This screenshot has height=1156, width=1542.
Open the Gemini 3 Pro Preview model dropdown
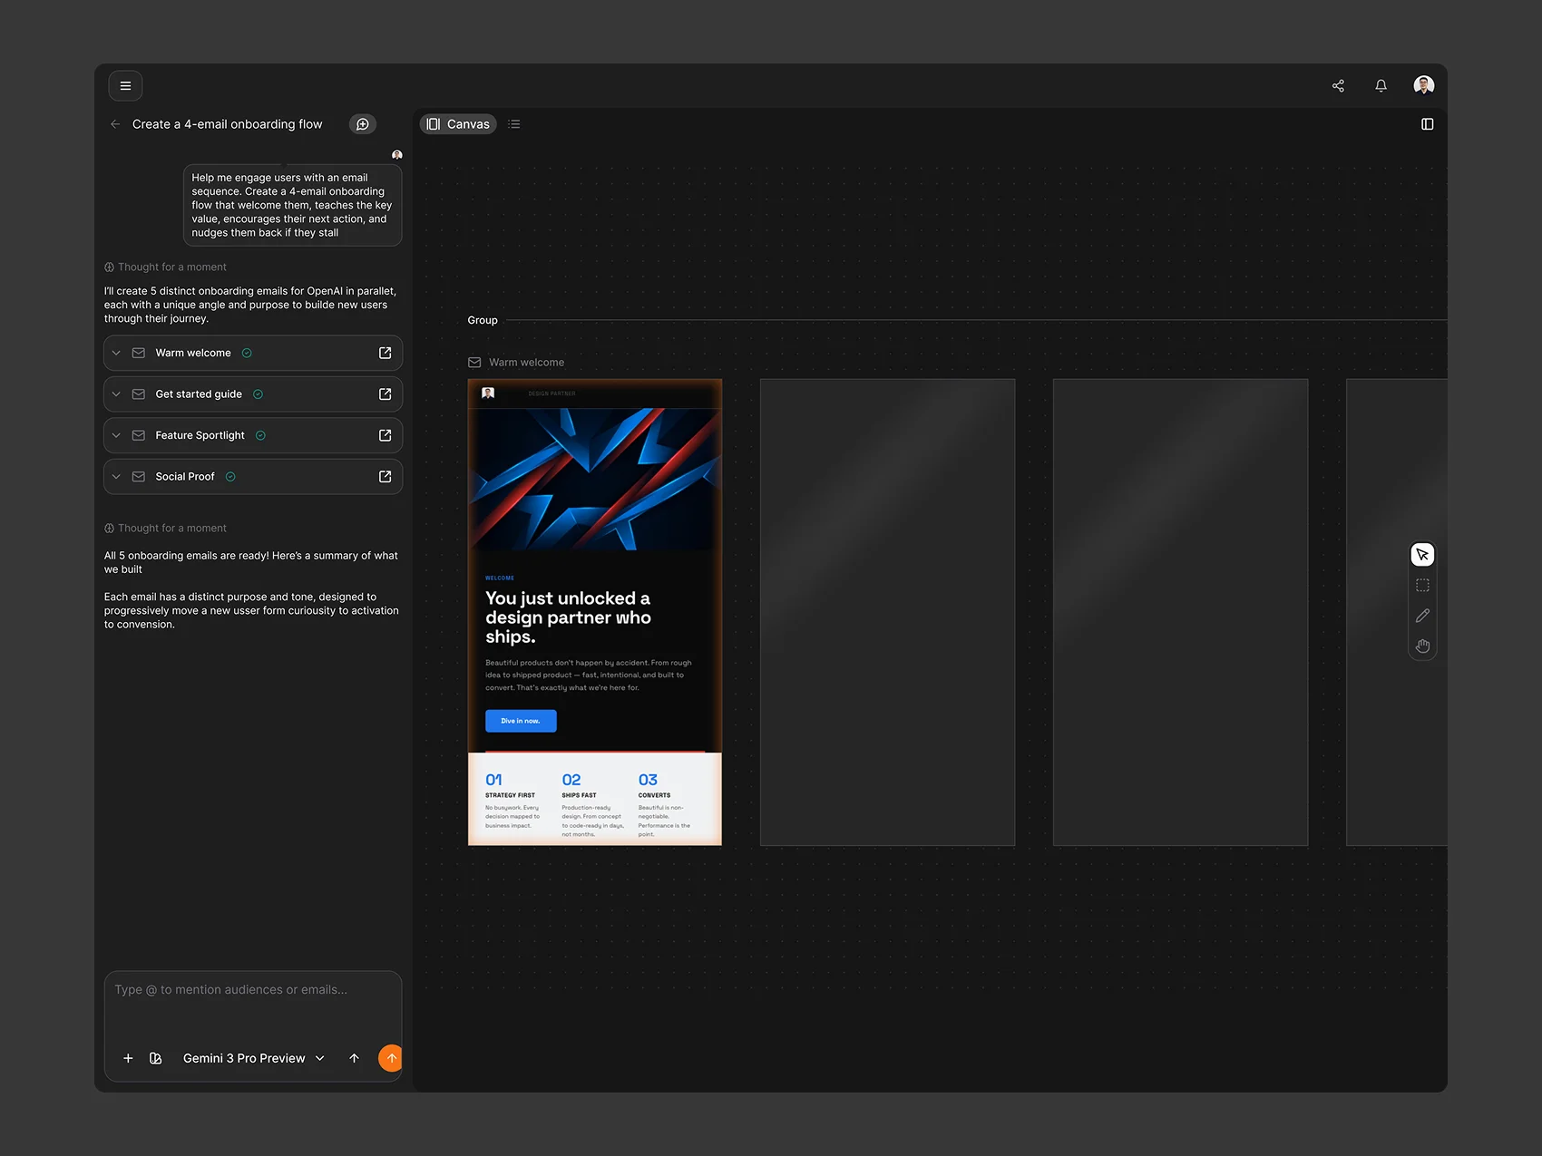coord(254,1058)
